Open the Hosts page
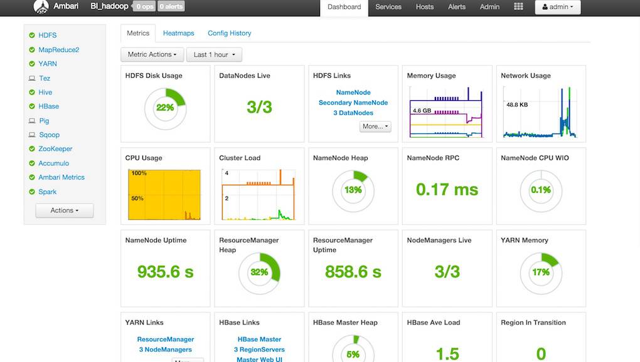The image size is (640, 362). (x=425, y=7)
